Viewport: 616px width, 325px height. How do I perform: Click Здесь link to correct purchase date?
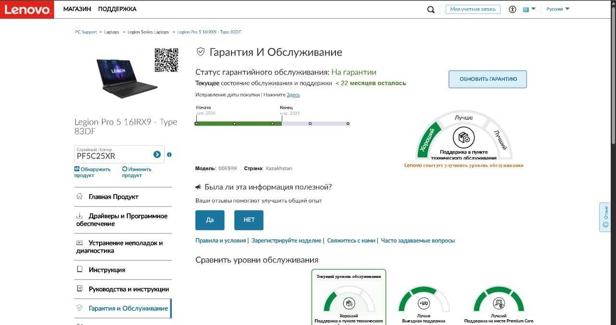click(x=293, y=95)
